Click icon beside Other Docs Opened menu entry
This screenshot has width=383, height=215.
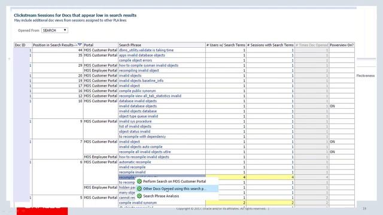(x=139, y=189)
